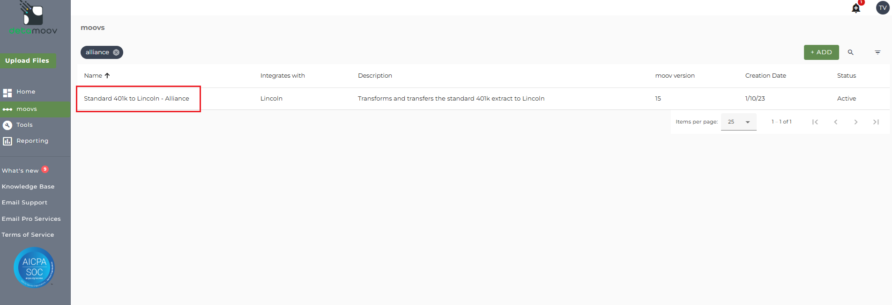Sort by Creation Date column
Image resolution: width=892 pixels, height=305 pixels.
(766, 76)
